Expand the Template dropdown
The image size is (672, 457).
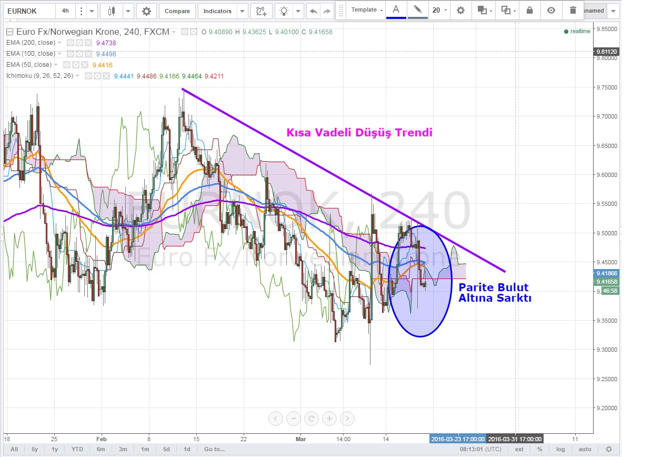[367, 10]
